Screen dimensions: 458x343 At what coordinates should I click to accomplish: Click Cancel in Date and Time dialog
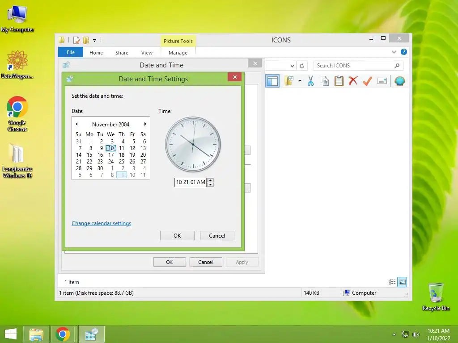click(x=206, y=262)
